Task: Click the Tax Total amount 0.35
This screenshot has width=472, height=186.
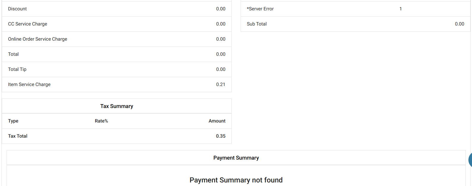Action: click(x=220, y=136)
